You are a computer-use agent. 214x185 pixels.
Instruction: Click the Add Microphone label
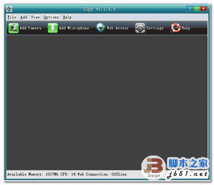(74, 28)
